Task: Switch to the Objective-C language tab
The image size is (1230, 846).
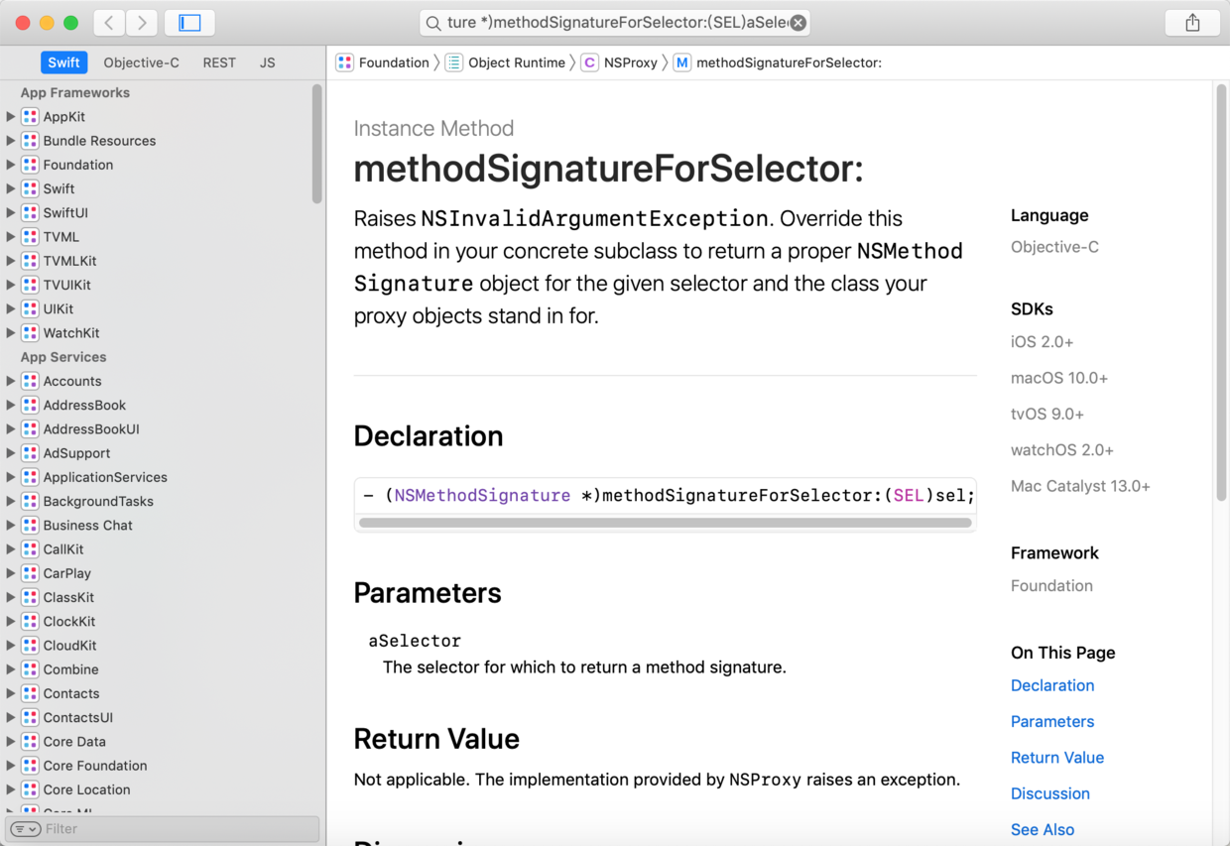Action: coord(142,62)
